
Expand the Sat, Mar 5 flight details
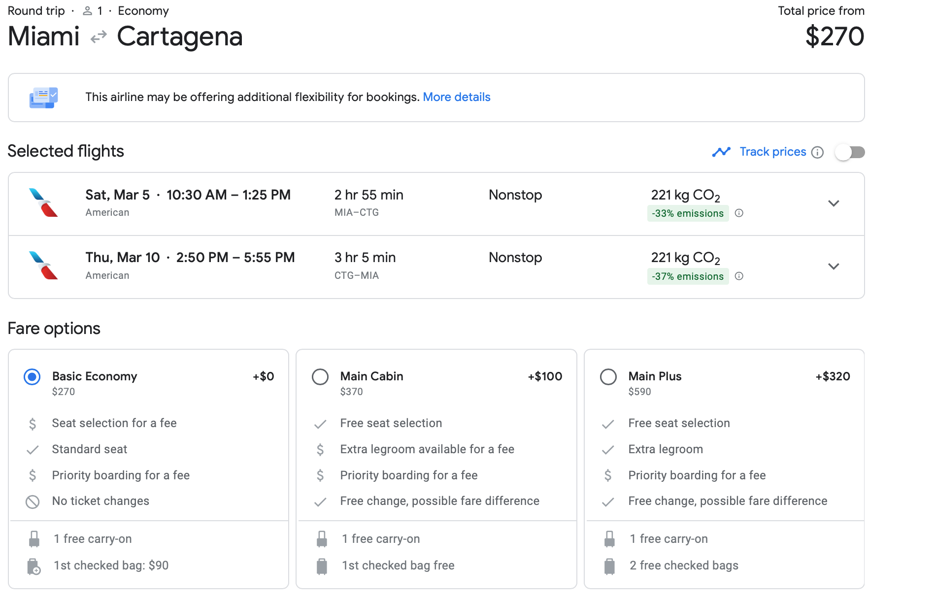pyautogui.click(x=834, y=203)
